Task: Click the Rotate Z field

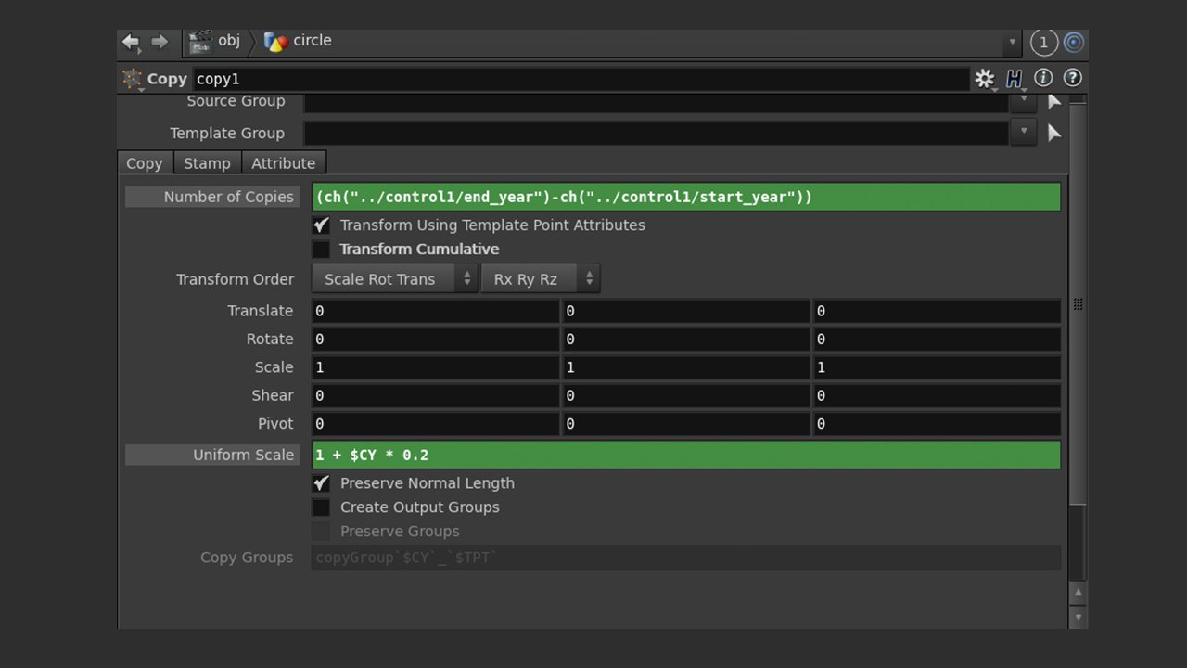Action: pyautogui.click(x=937, y=340)
